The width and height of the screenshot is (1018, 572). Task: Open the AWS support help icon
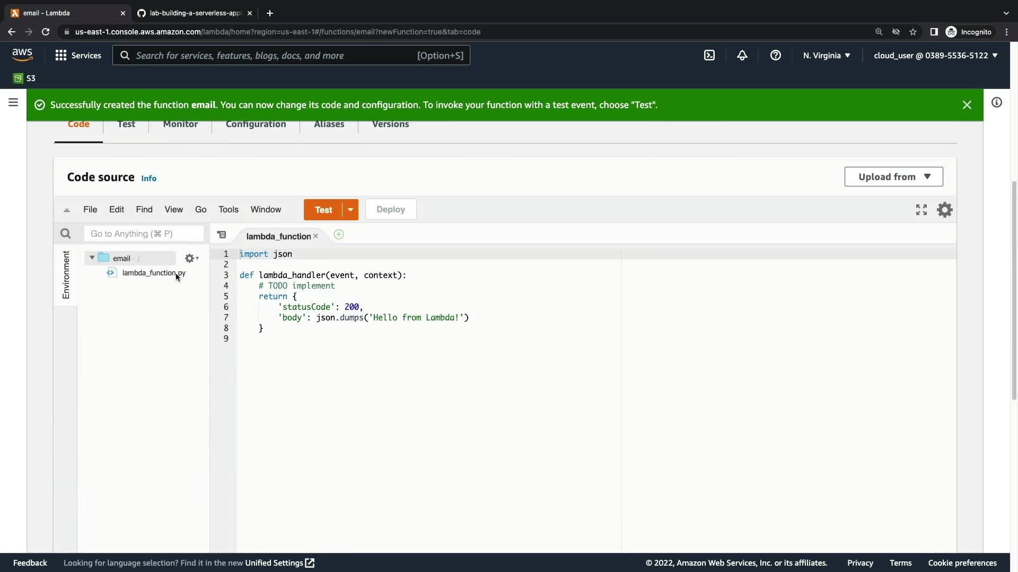(775, 55)
